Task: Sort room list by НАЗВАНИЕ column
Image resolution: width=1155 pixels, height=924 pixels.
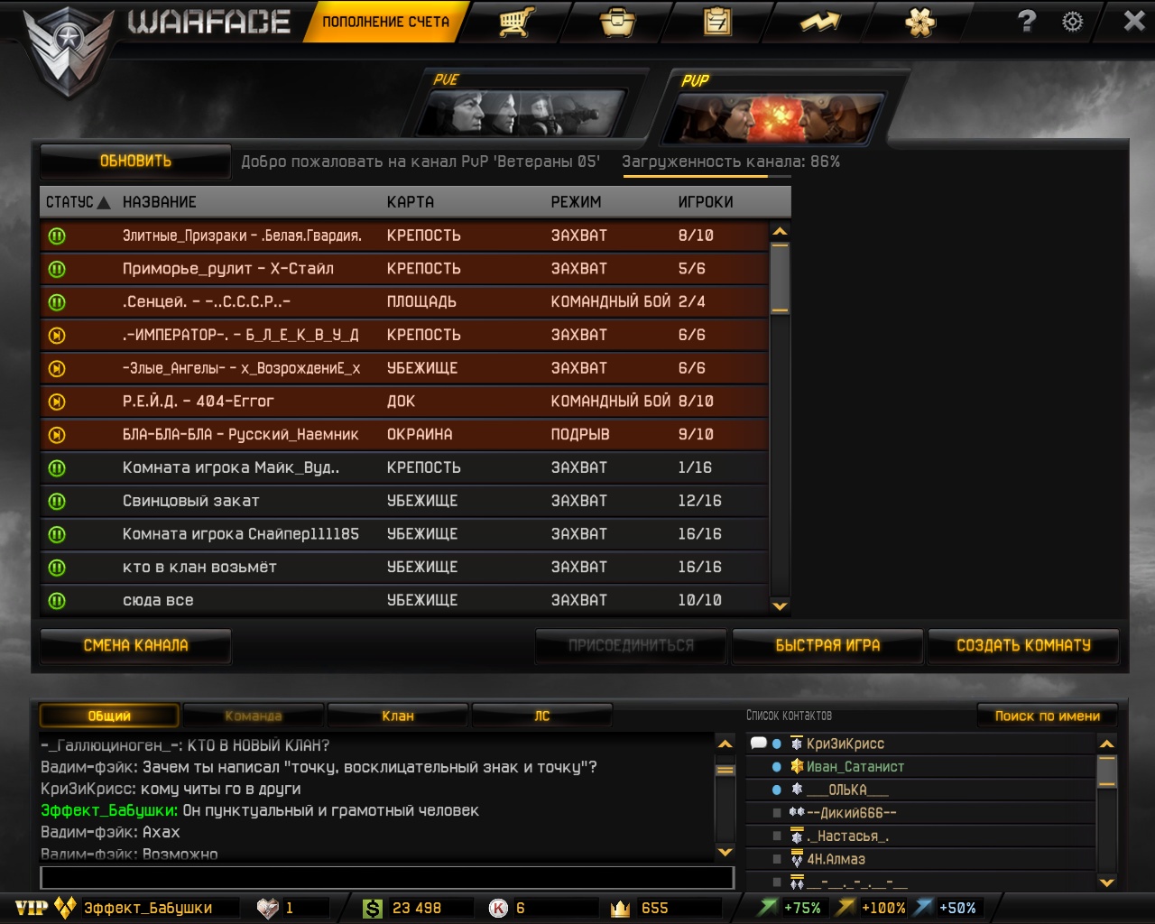Action: 160,202
